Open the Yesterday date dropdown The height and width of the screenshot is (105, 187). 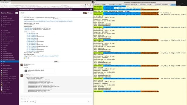click(56, 19)
